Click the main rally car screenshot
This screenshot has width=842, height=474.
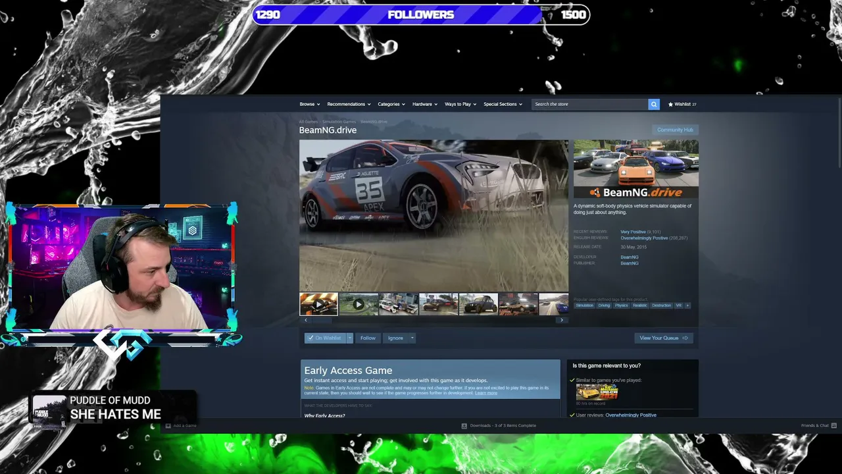pyautogui.click(x=433, y=215)
